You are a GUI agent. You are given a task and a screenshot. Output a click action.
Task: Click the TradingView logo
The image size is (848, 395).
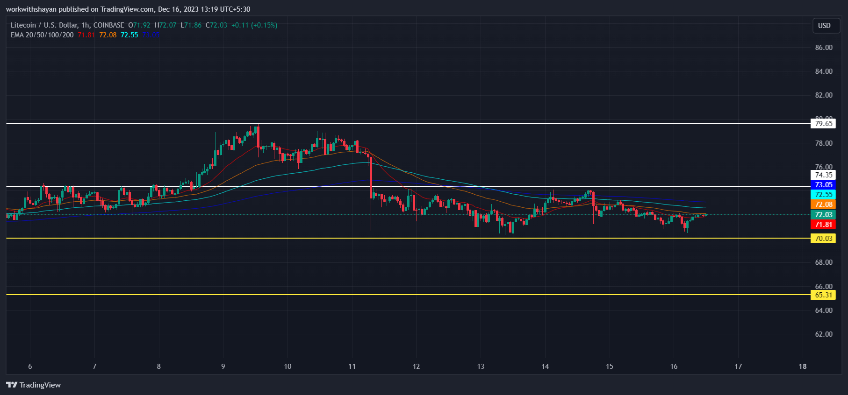[33, 385]
